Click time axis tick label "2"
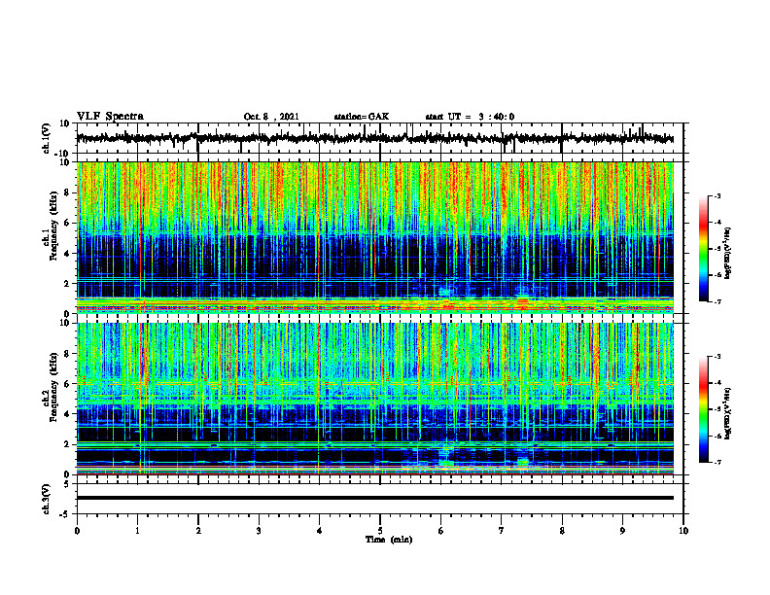This screenshot has height=595, width=770. click(x=198, y=531)
